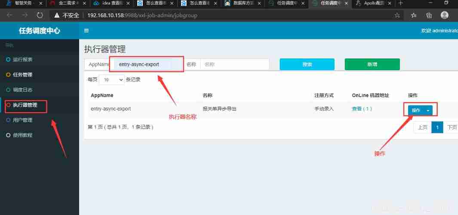This screenshot has width=458, height=215.
Task: Click the 报关单异步导出 name cell
Action: coord(219,109)
